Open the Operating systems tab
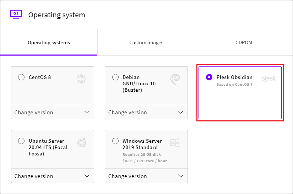This screenshot has width=293, height=194. pyautogui.click(x=49, y=42)
